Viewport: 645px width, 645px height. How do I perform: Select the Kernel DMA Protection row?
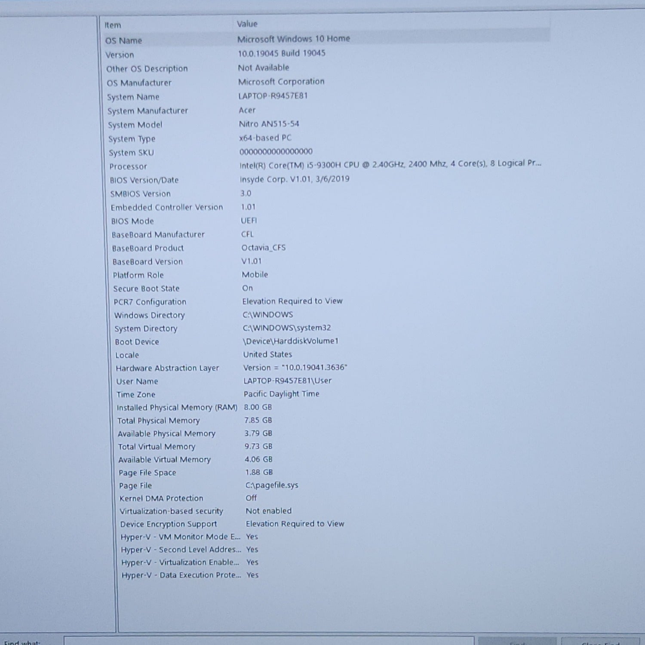coord(161,498)
